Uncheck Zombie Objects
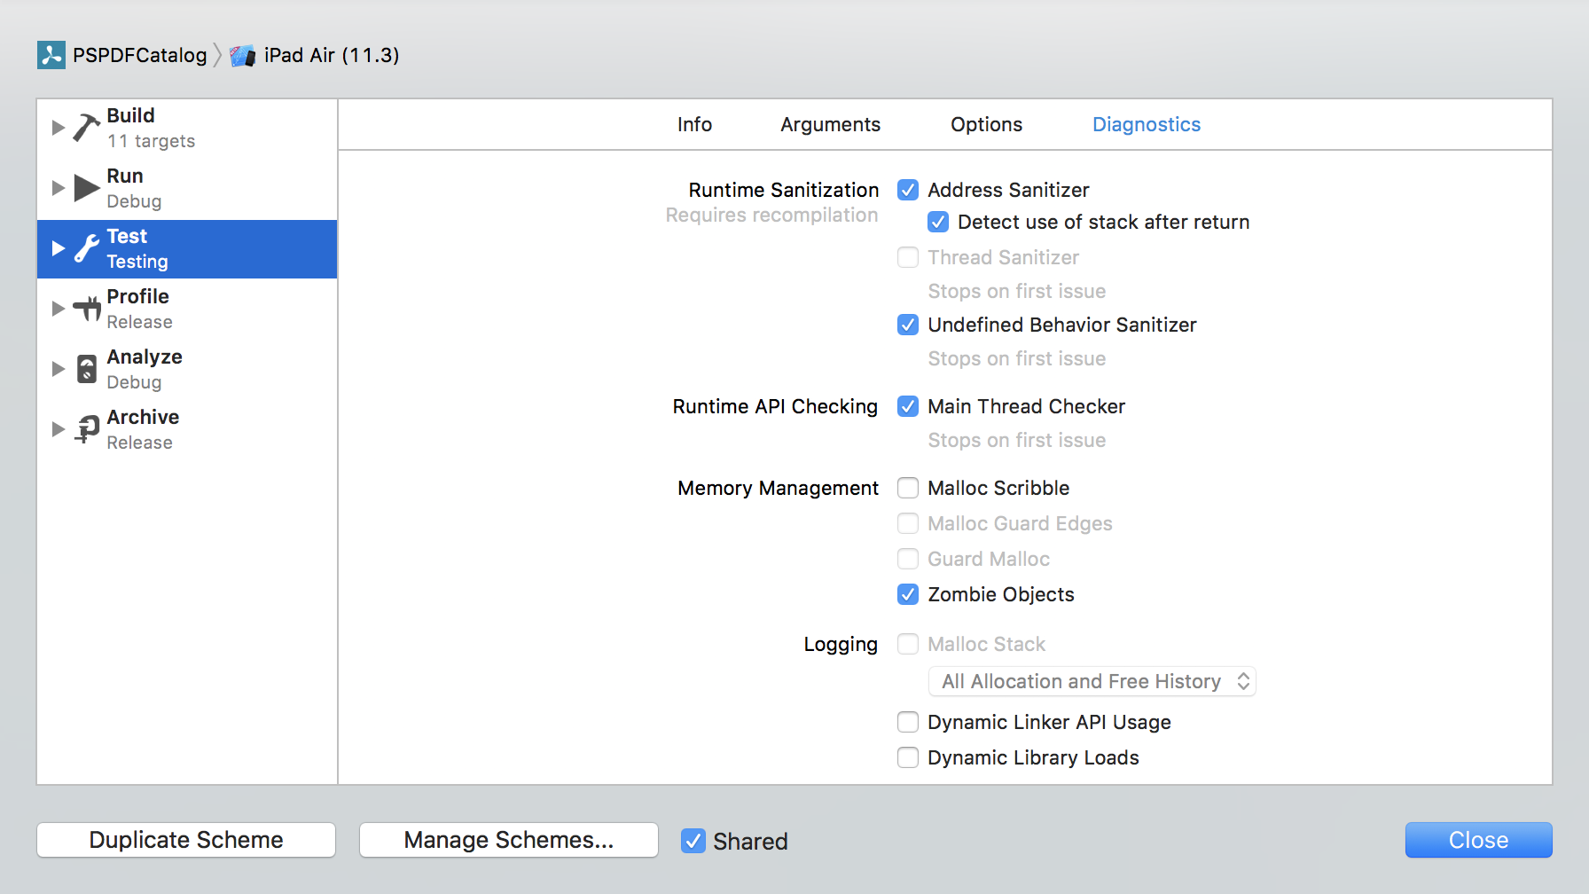This screenshot has height=894, width=1589. [x=907, y=594]
